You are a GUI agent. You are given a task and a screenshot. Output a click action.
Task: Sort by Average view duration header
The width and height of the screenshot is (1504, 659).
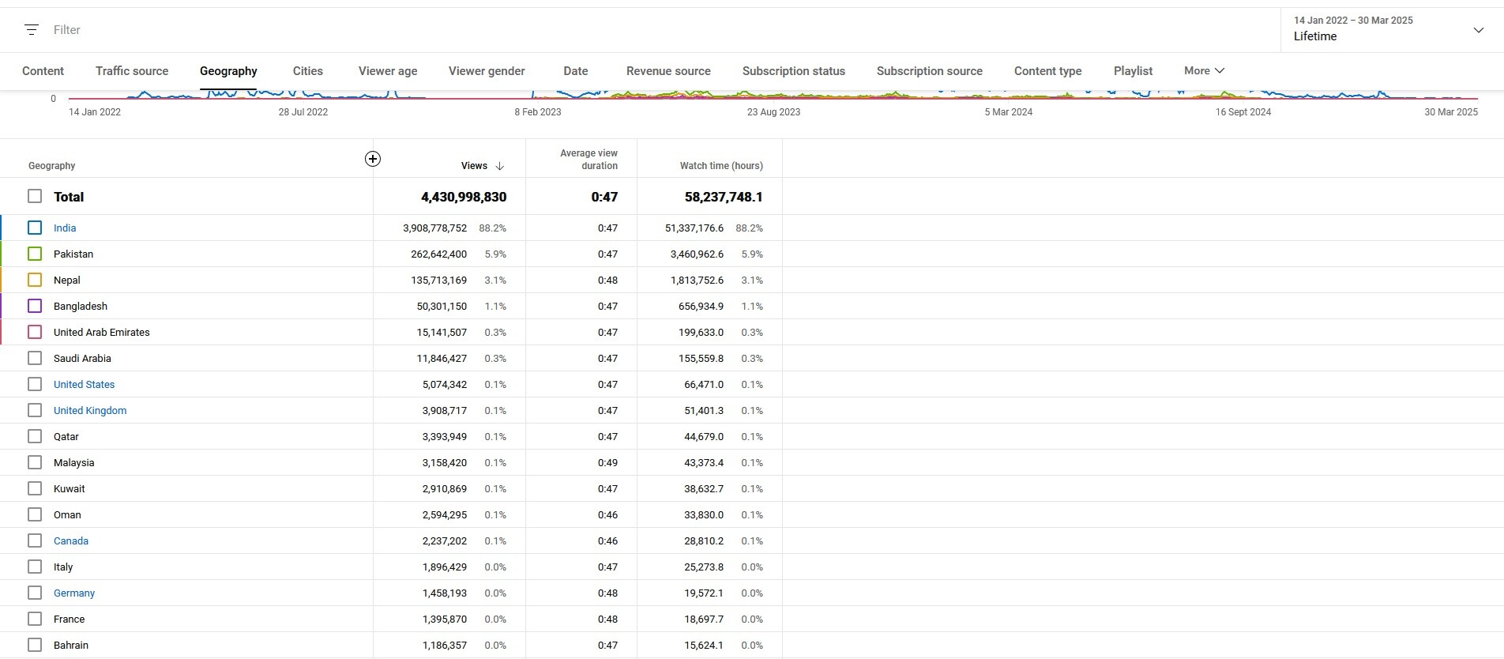pos(588,159)
